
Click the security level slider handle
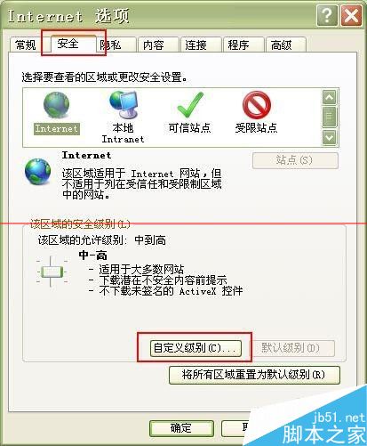pyautogui.click(x=52, y=272)
